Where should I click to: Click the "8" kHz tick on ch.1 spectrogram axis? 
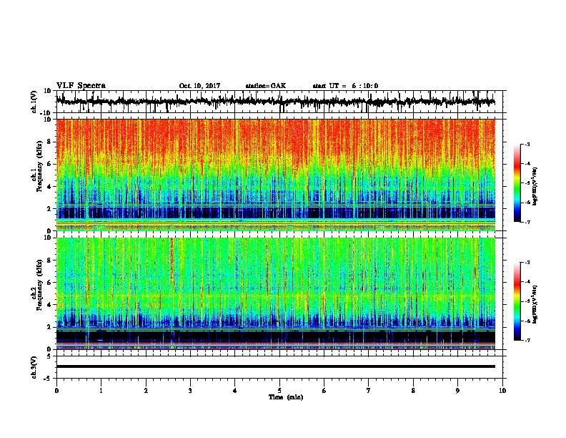pos(50,142)
